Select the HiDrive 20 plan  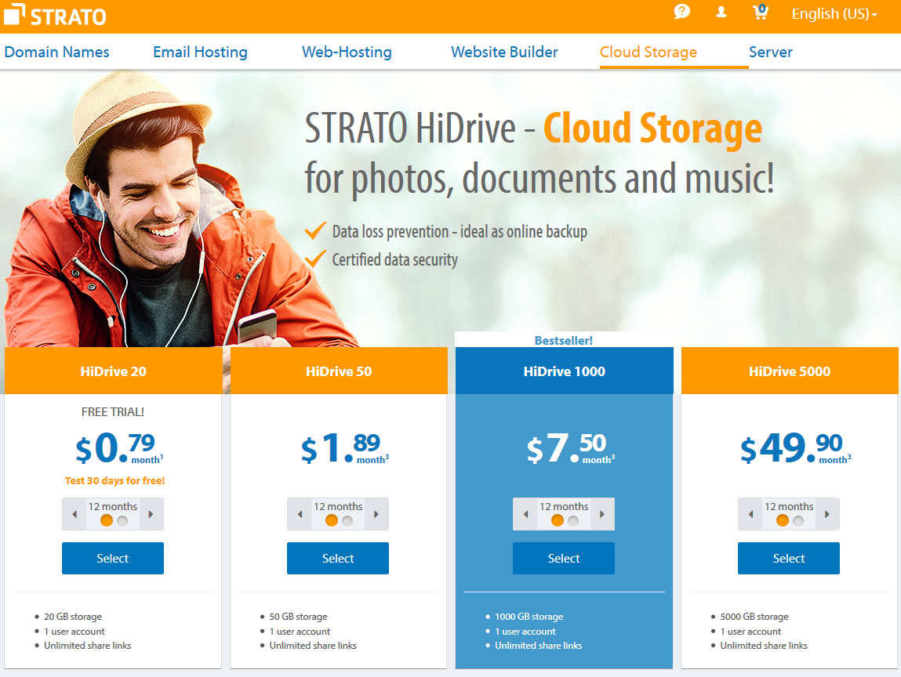tap(113, 558)
